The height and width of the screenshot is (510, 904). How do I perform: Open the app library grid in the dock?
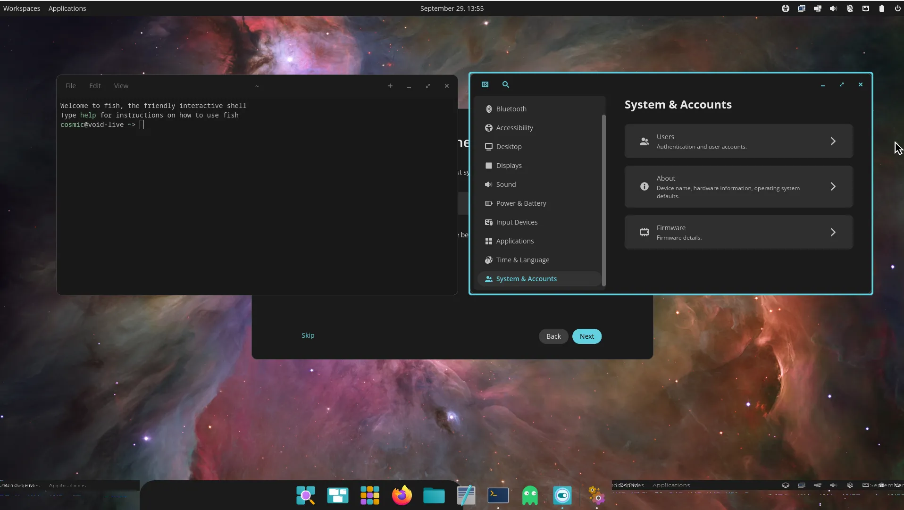(x=369, y=495)
